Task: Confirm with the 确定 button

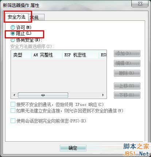Action: pos(73,148)
